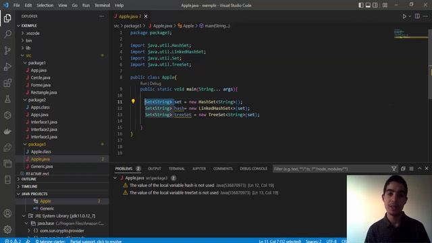The width and height of the screenshot is (432, 243).
Task: Open the Help menu
Action: coord(119,5)
